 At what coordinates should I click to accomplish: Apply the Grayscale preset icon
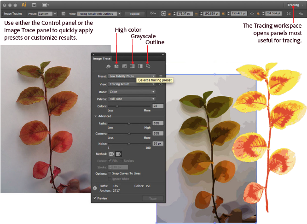click(132, 67)
